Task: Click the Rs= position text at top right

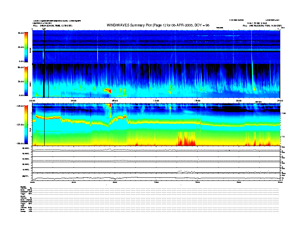Action: click(x=262, y=26)
